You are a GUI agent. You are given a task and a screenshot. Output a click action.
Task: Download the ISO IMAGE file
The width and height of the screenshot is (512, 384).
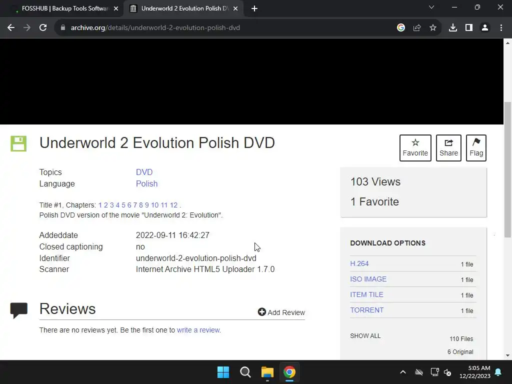click(368, 279)
